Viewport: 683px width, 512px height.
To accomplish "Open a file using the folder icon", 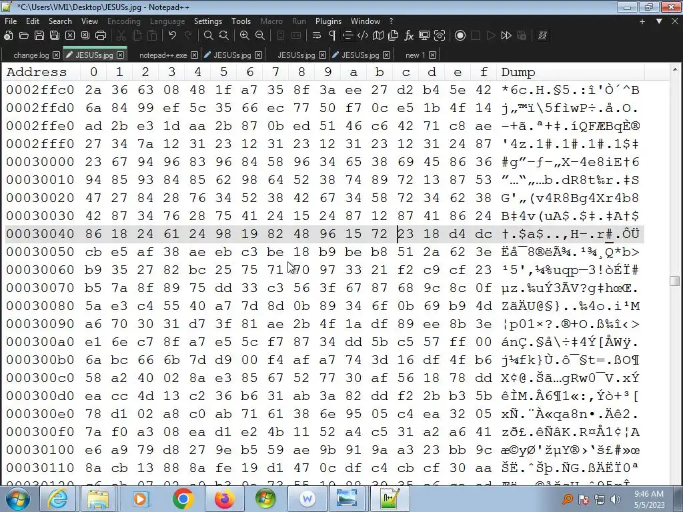I will pos(23,36).
